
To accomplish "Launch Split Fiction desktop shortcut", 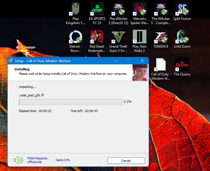I will (182, 11).
